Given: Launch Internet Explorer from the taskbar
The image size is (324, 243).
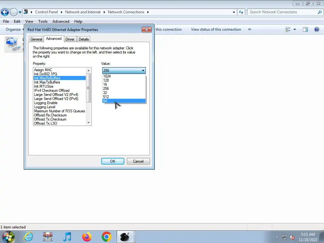Looking at the screenshot, I should (x=28, y=237).
